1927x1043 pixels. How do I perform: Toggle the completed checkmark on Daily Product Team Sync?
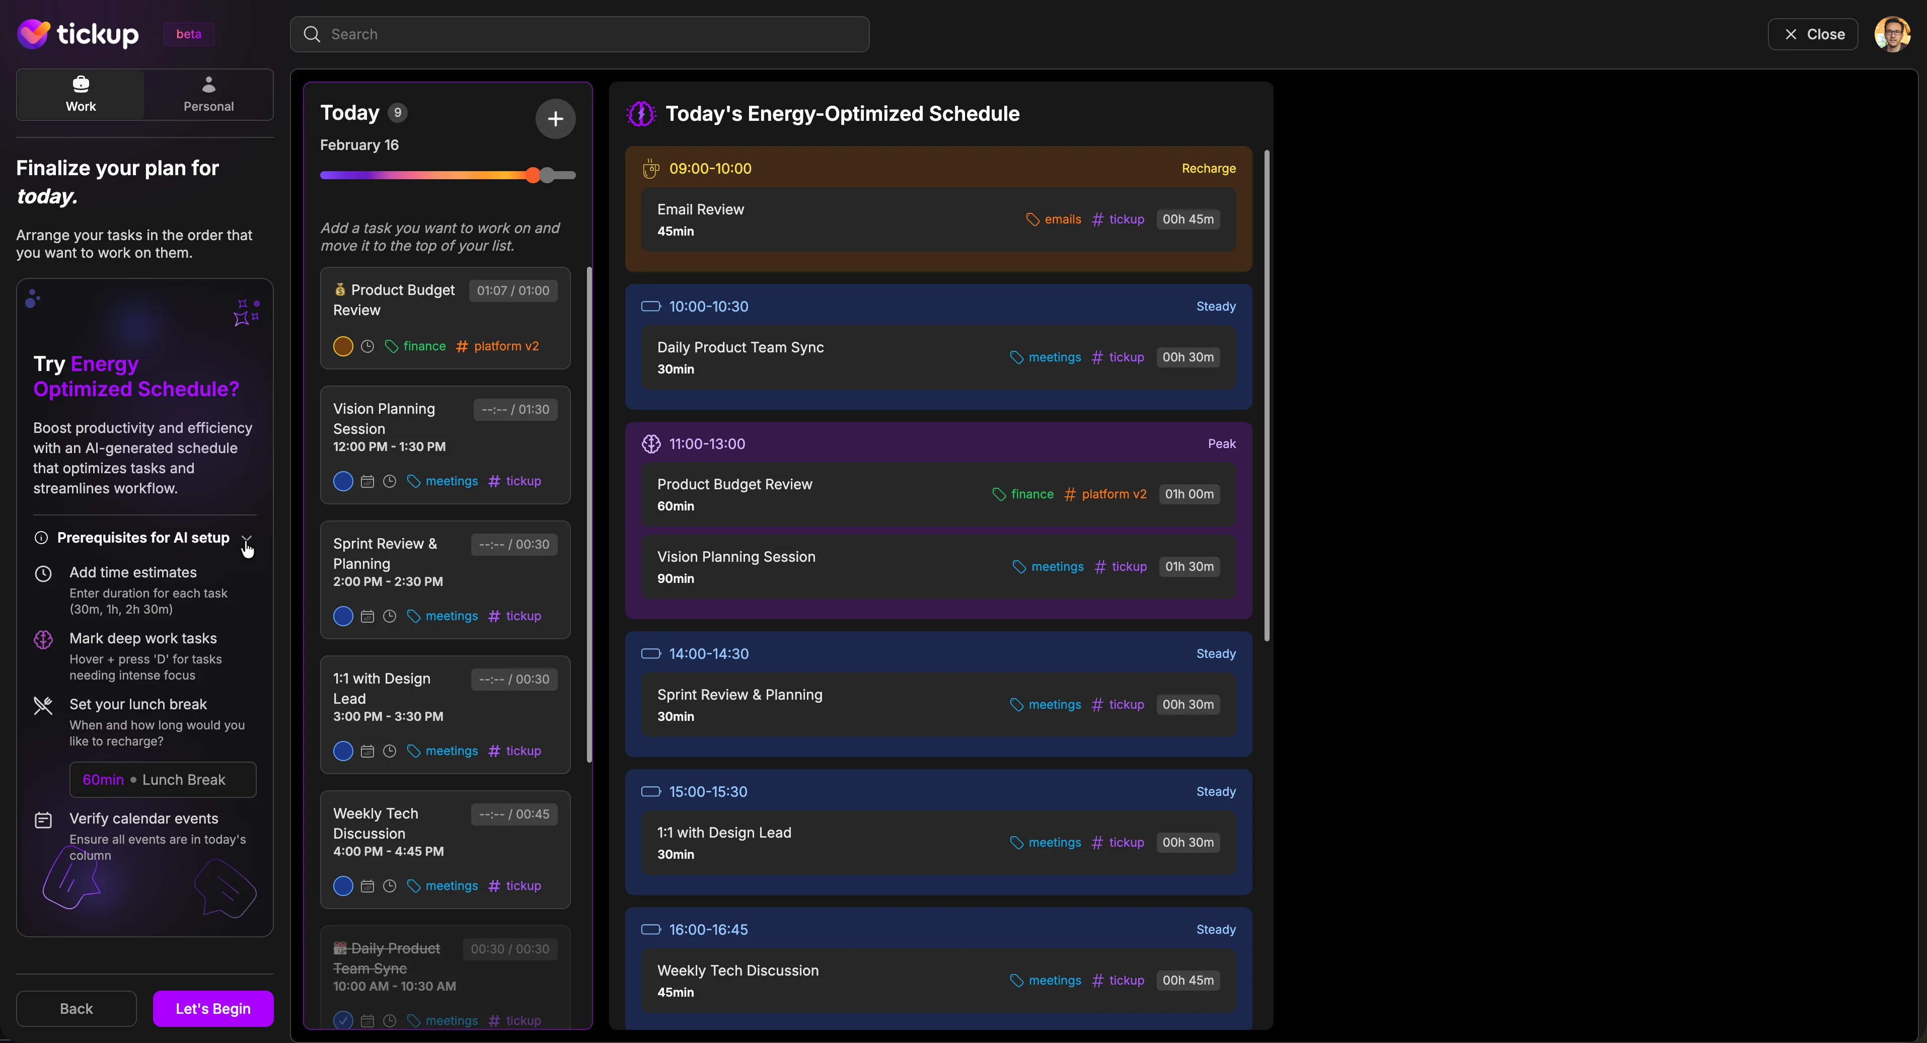[343, 1020]
